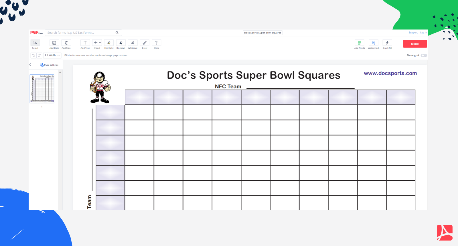
Task: Select the Add Text tool
Action: (85, 43)
